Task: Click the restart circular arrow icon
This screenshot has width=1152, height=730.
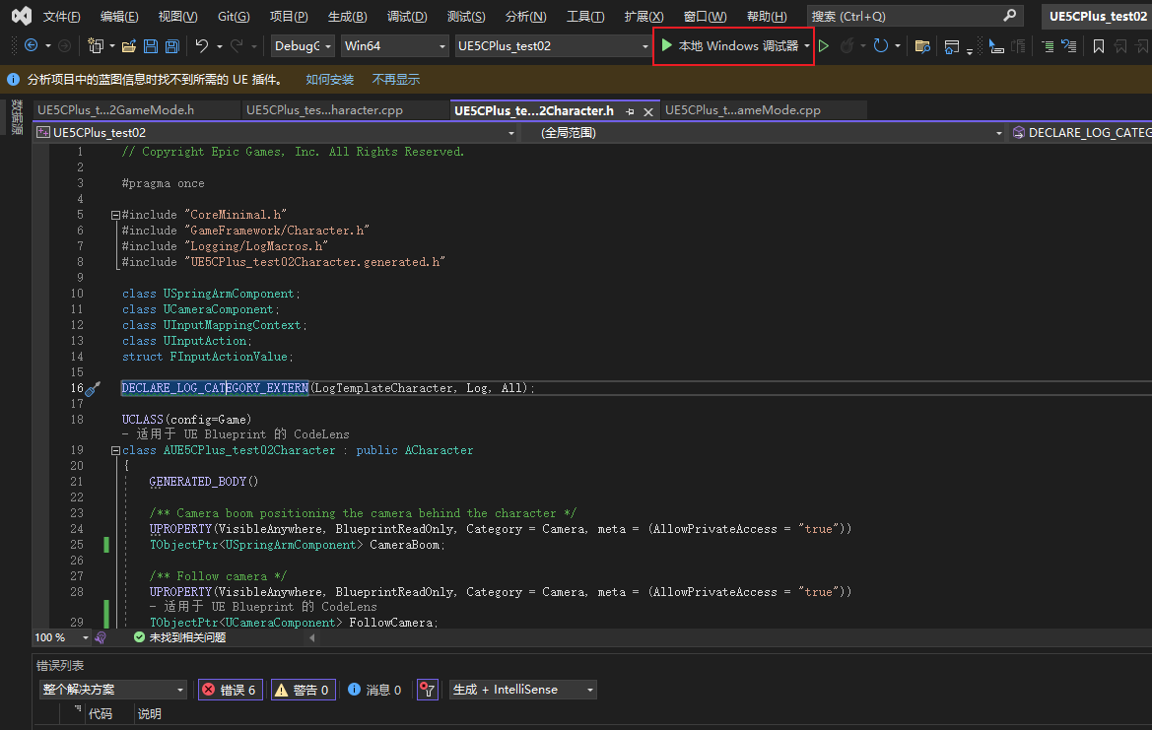Action: [880, 45]
